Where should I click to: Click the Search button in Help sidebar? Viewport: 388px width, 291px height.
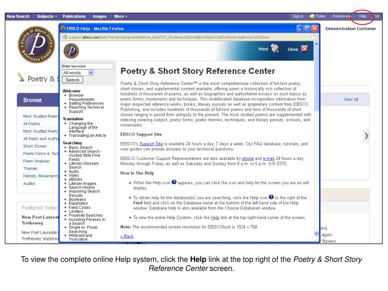72,80
